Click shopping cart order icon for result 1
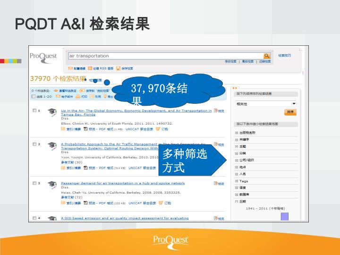Screen dimensions: 340x255 coord(158,129)
